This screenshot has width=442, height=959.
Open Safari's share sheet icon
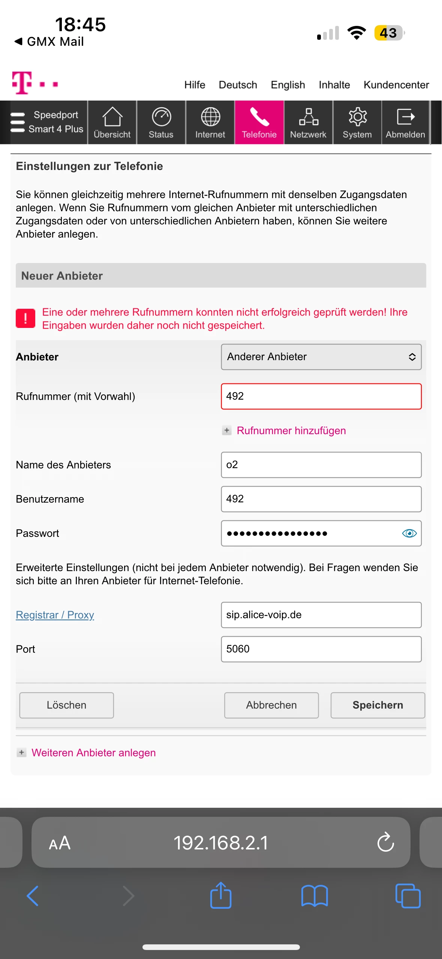point(221,896)
